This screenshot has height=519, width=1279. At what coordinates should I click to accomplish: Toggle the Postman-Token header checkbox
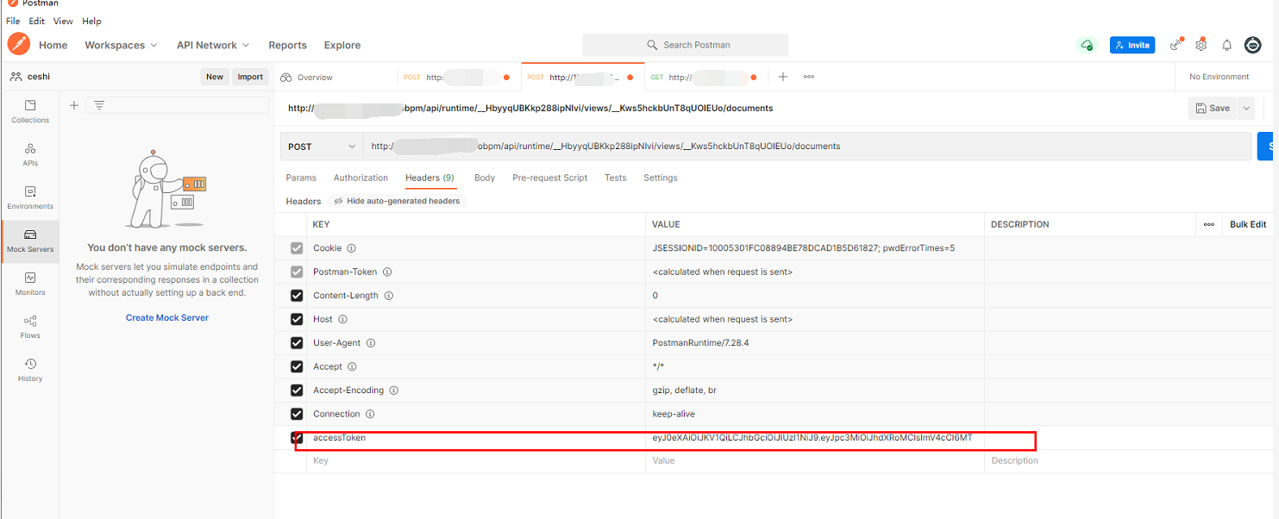pyautogui.click(x=297, y=272)
